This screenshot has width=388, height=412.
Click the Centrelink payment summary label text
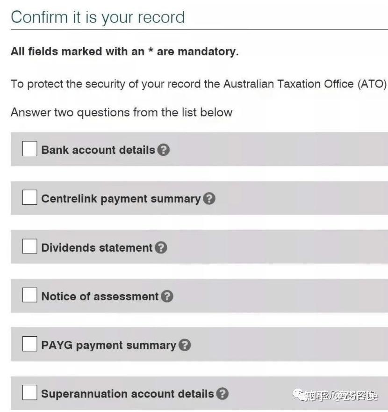pyautogui.click(x=121, y=199)
